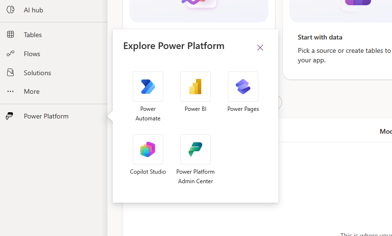Screen dimensions: 392x236
Task: Click the More ellipsis icon
Action: point(10,91)
